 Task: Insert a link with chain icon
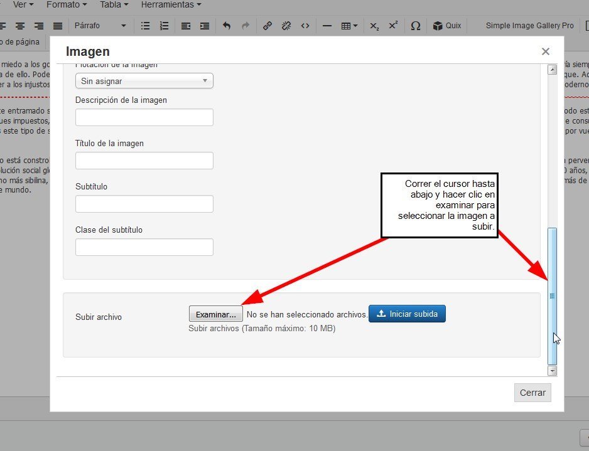[267, 26]
